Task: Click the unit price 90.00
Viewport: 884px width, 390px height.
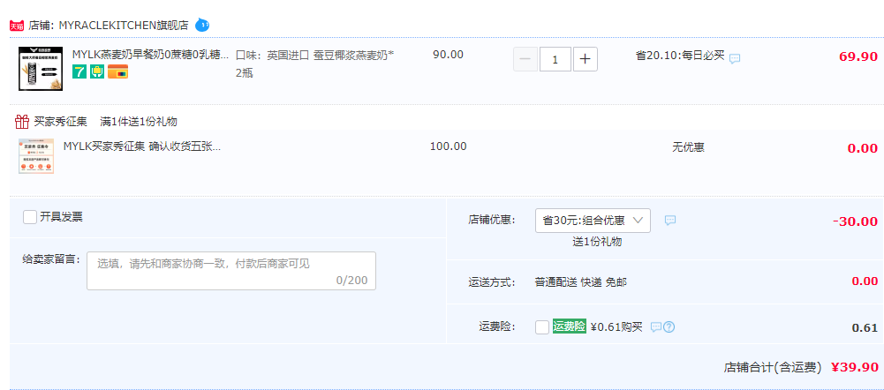Action: click(449, 55)
